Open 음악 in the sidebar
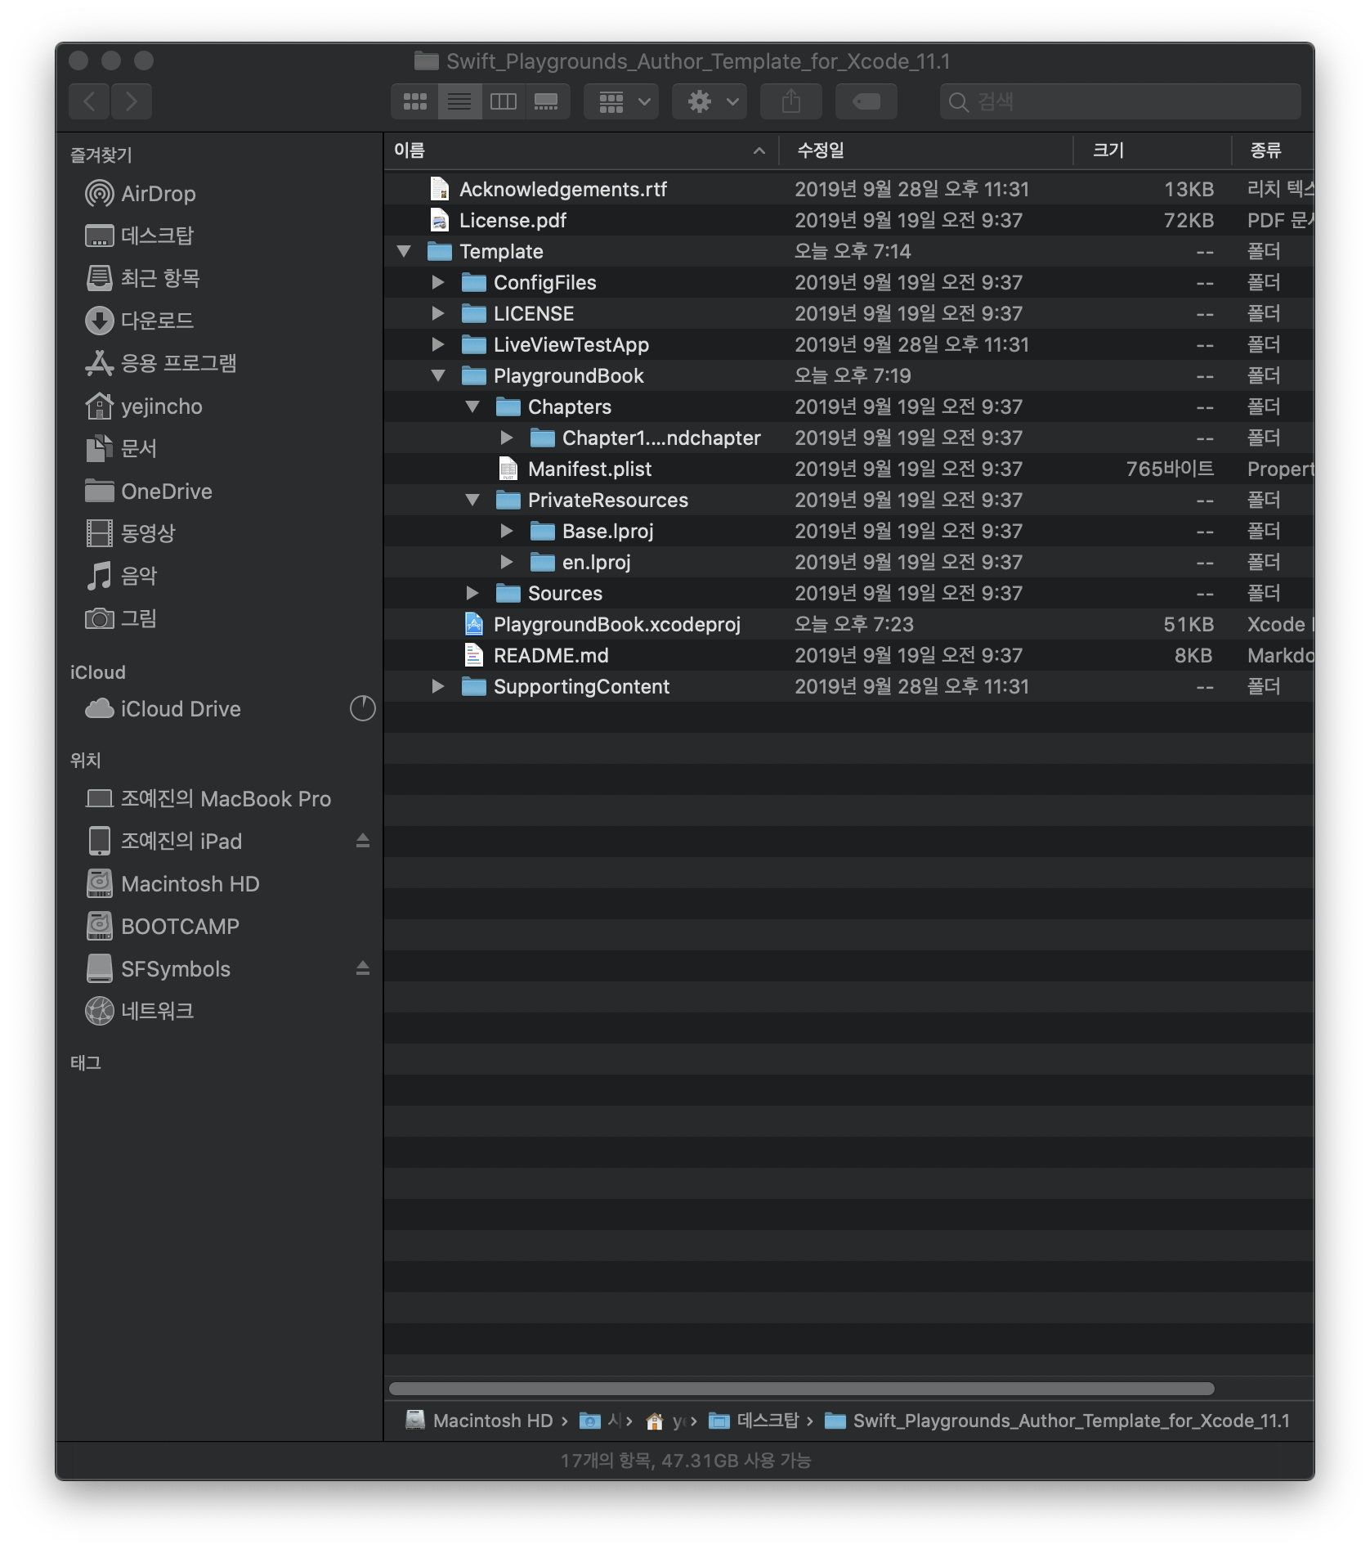1370x1549 pixels. click(x=219, y=576)
